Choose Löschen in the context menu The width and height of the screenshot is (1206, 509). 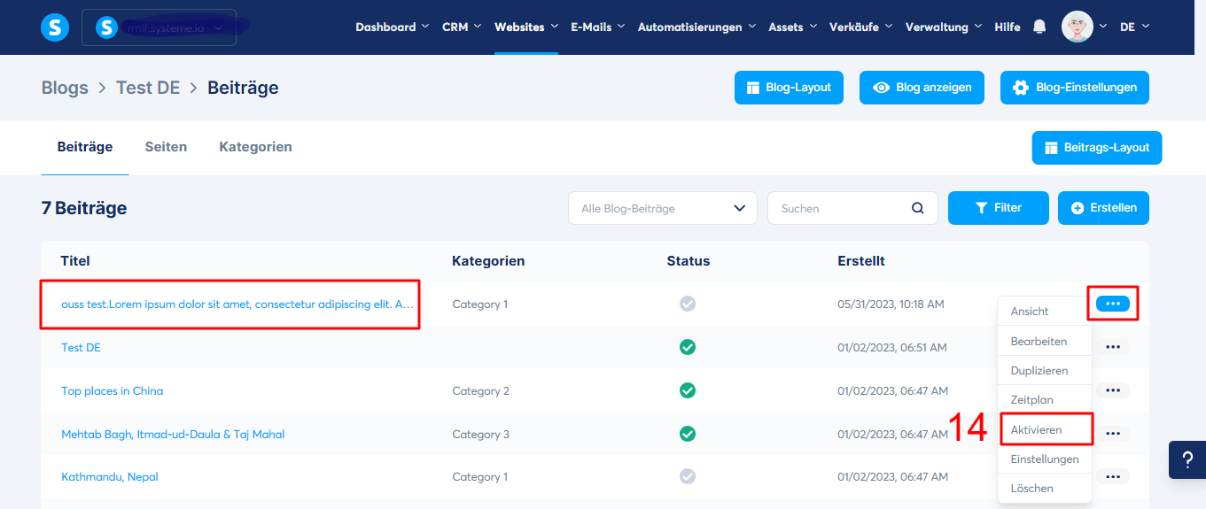(x=1045, y=488)
